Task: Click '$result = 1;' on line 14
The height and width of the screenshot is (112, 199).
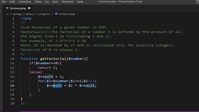Action: [51, 77]
